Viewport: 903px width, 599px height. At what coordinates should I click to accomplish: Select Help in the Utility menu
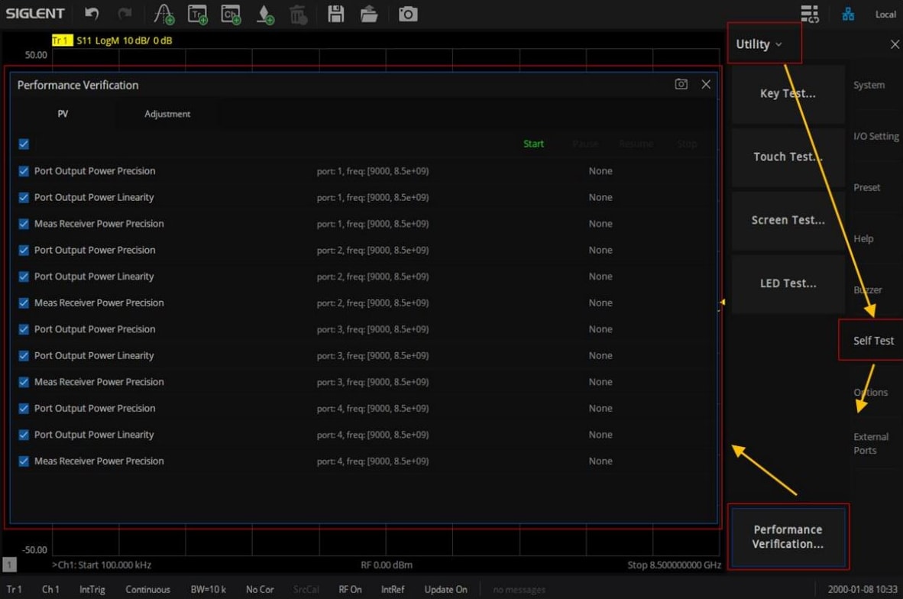click(863, 238)
